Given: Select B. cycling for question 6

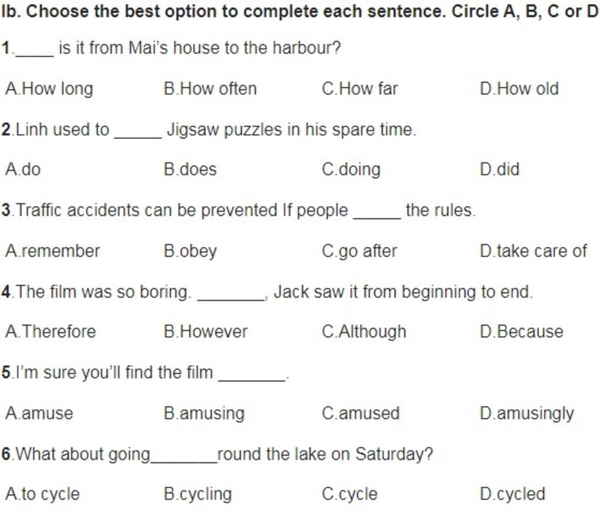Looking at the screenshot, I should (x=198, y=494).
